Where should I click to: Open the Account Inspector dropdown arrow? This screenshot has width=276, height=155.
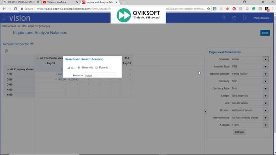click(x=32, y=44)
